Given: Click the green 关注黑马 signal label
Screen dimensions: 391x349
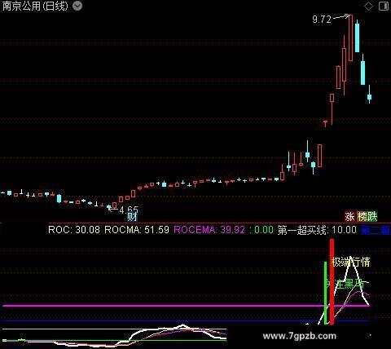Looking at the screenshot, I should [345, 285].
